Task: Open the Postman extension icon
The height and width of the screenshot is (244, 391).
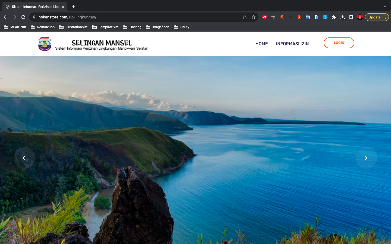Action: (x=282, y=17)
